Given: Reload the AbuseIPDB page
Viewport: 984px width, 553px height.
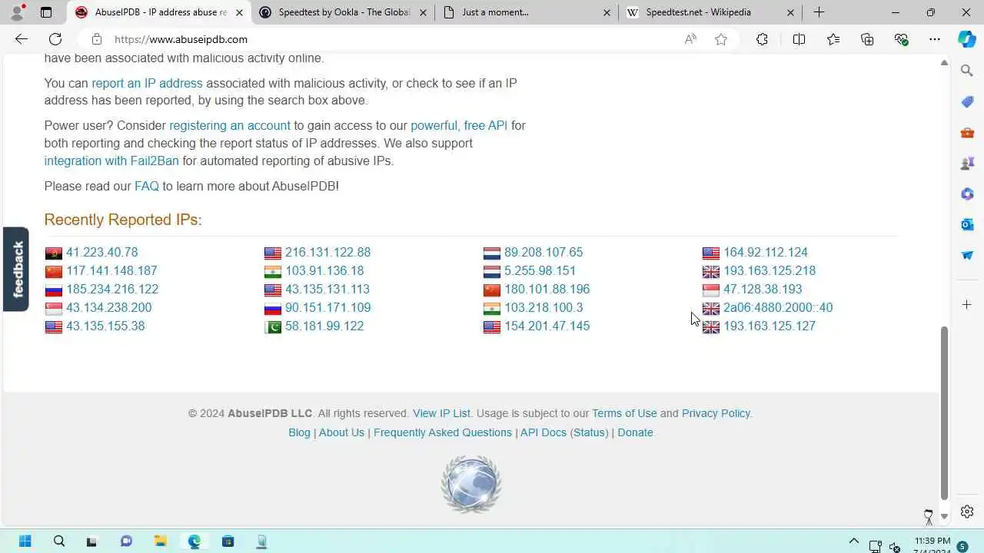Looking at the screenshot, I should pyautogui.click(x=55, y=39).
